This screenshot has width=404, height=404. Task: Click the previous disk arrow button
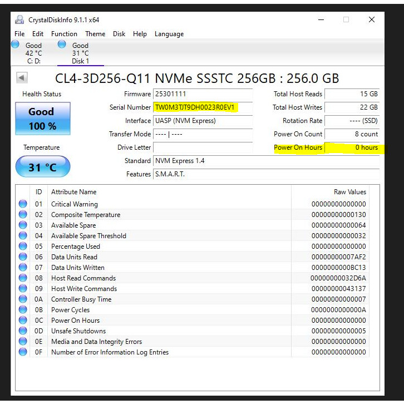tap(22, 78)
